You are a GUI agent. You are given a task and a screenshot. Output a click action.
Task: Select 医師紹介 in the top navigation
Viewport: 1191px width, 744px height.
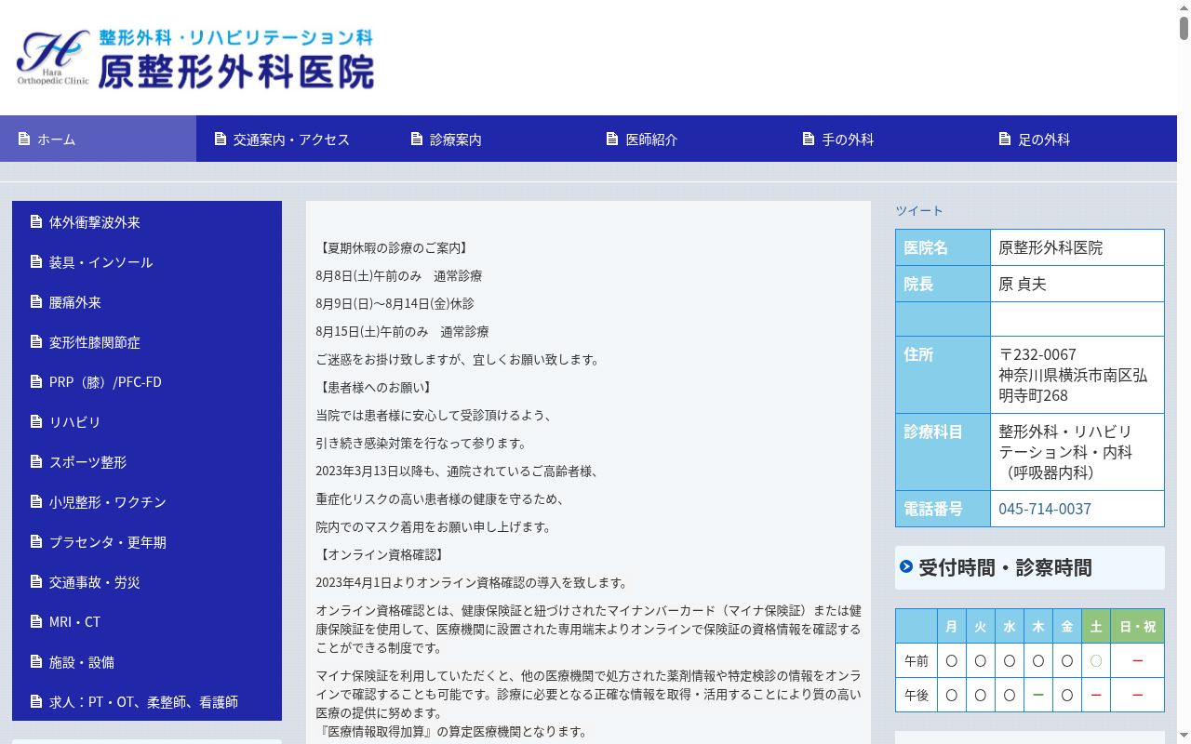coord(687,139)
